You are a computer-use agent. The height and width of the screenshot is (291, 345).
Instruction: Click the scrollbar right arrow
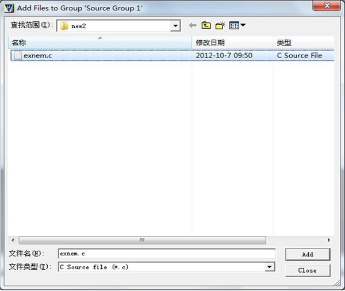(x=329, y=240)
